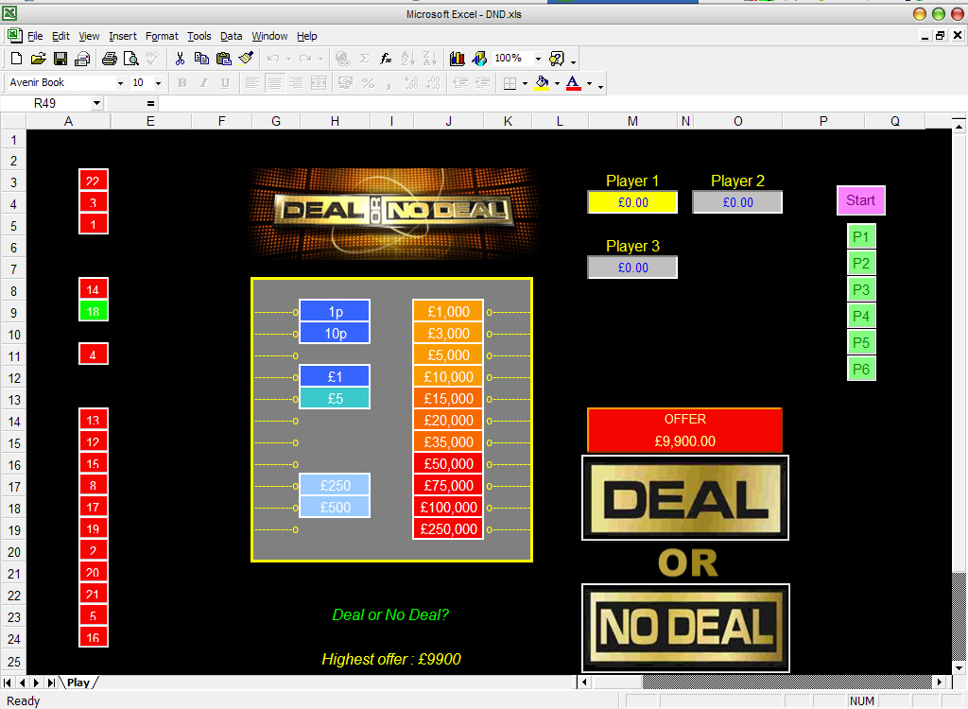The height and width of the screenshot is (709, 968).
Task: Open the Paste Function fx icon
Action: pyautogui.click(x=386, y=59)
